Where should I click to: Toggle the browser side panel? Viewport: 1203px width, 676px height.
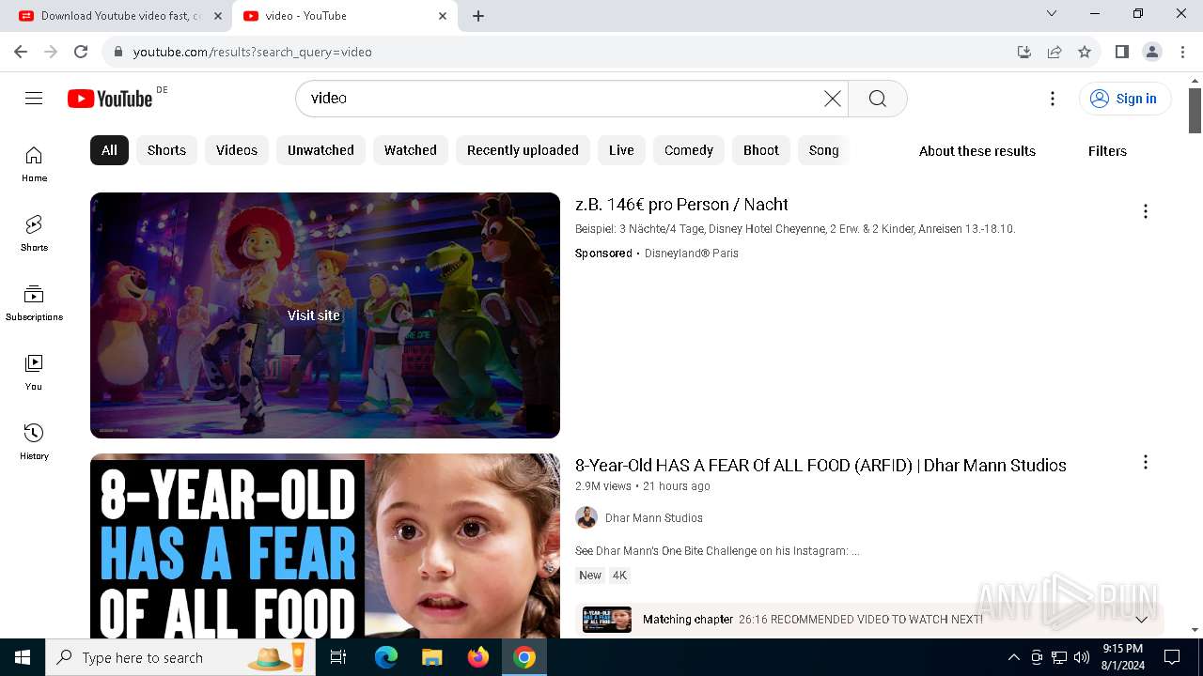pos(1121,52)
